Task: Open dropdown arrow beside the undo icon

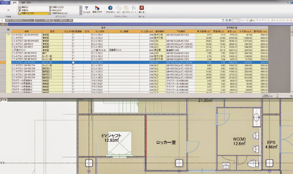Action: click(260, 20)
